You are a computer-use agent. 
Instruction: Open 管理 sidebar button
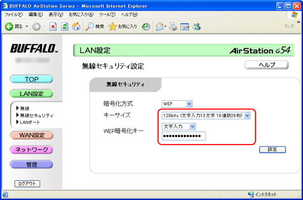tap(31, 165)
